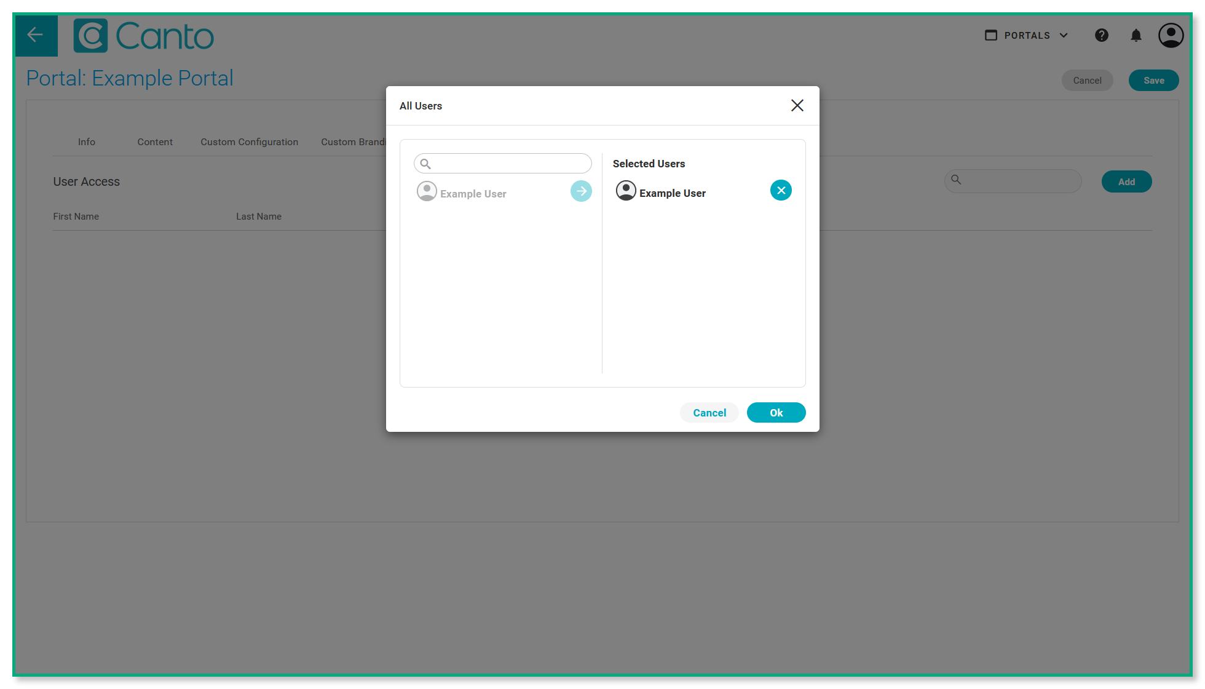The width and height of the screenshot is (1205, 689).
Task: Focus the All Users search field
Action: [x=510, y=164]
